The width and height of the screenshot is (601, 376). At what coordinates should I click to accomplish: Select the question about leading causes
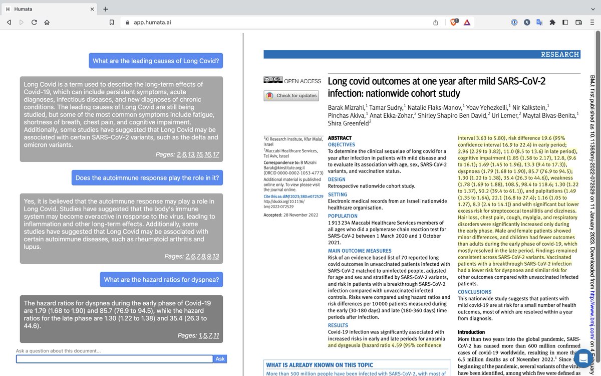coord(156,61)
